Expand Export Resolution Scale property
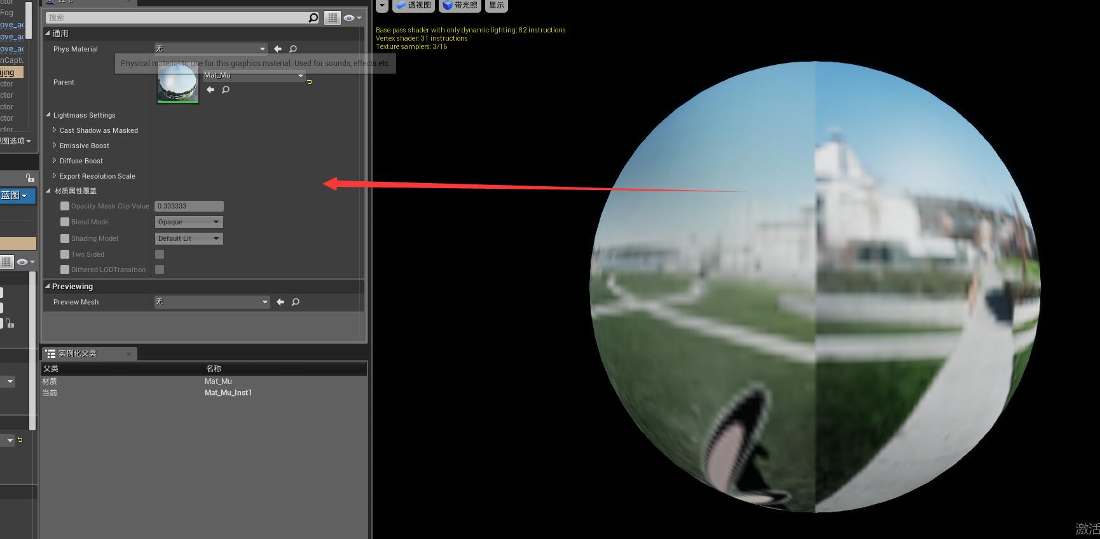The image size is (1100, 539). pyautogui.click(x=54, y=176)
